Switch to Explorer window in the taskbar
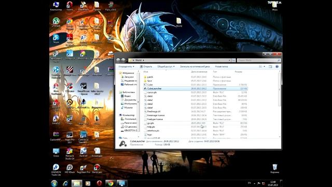 coord(77,183)
